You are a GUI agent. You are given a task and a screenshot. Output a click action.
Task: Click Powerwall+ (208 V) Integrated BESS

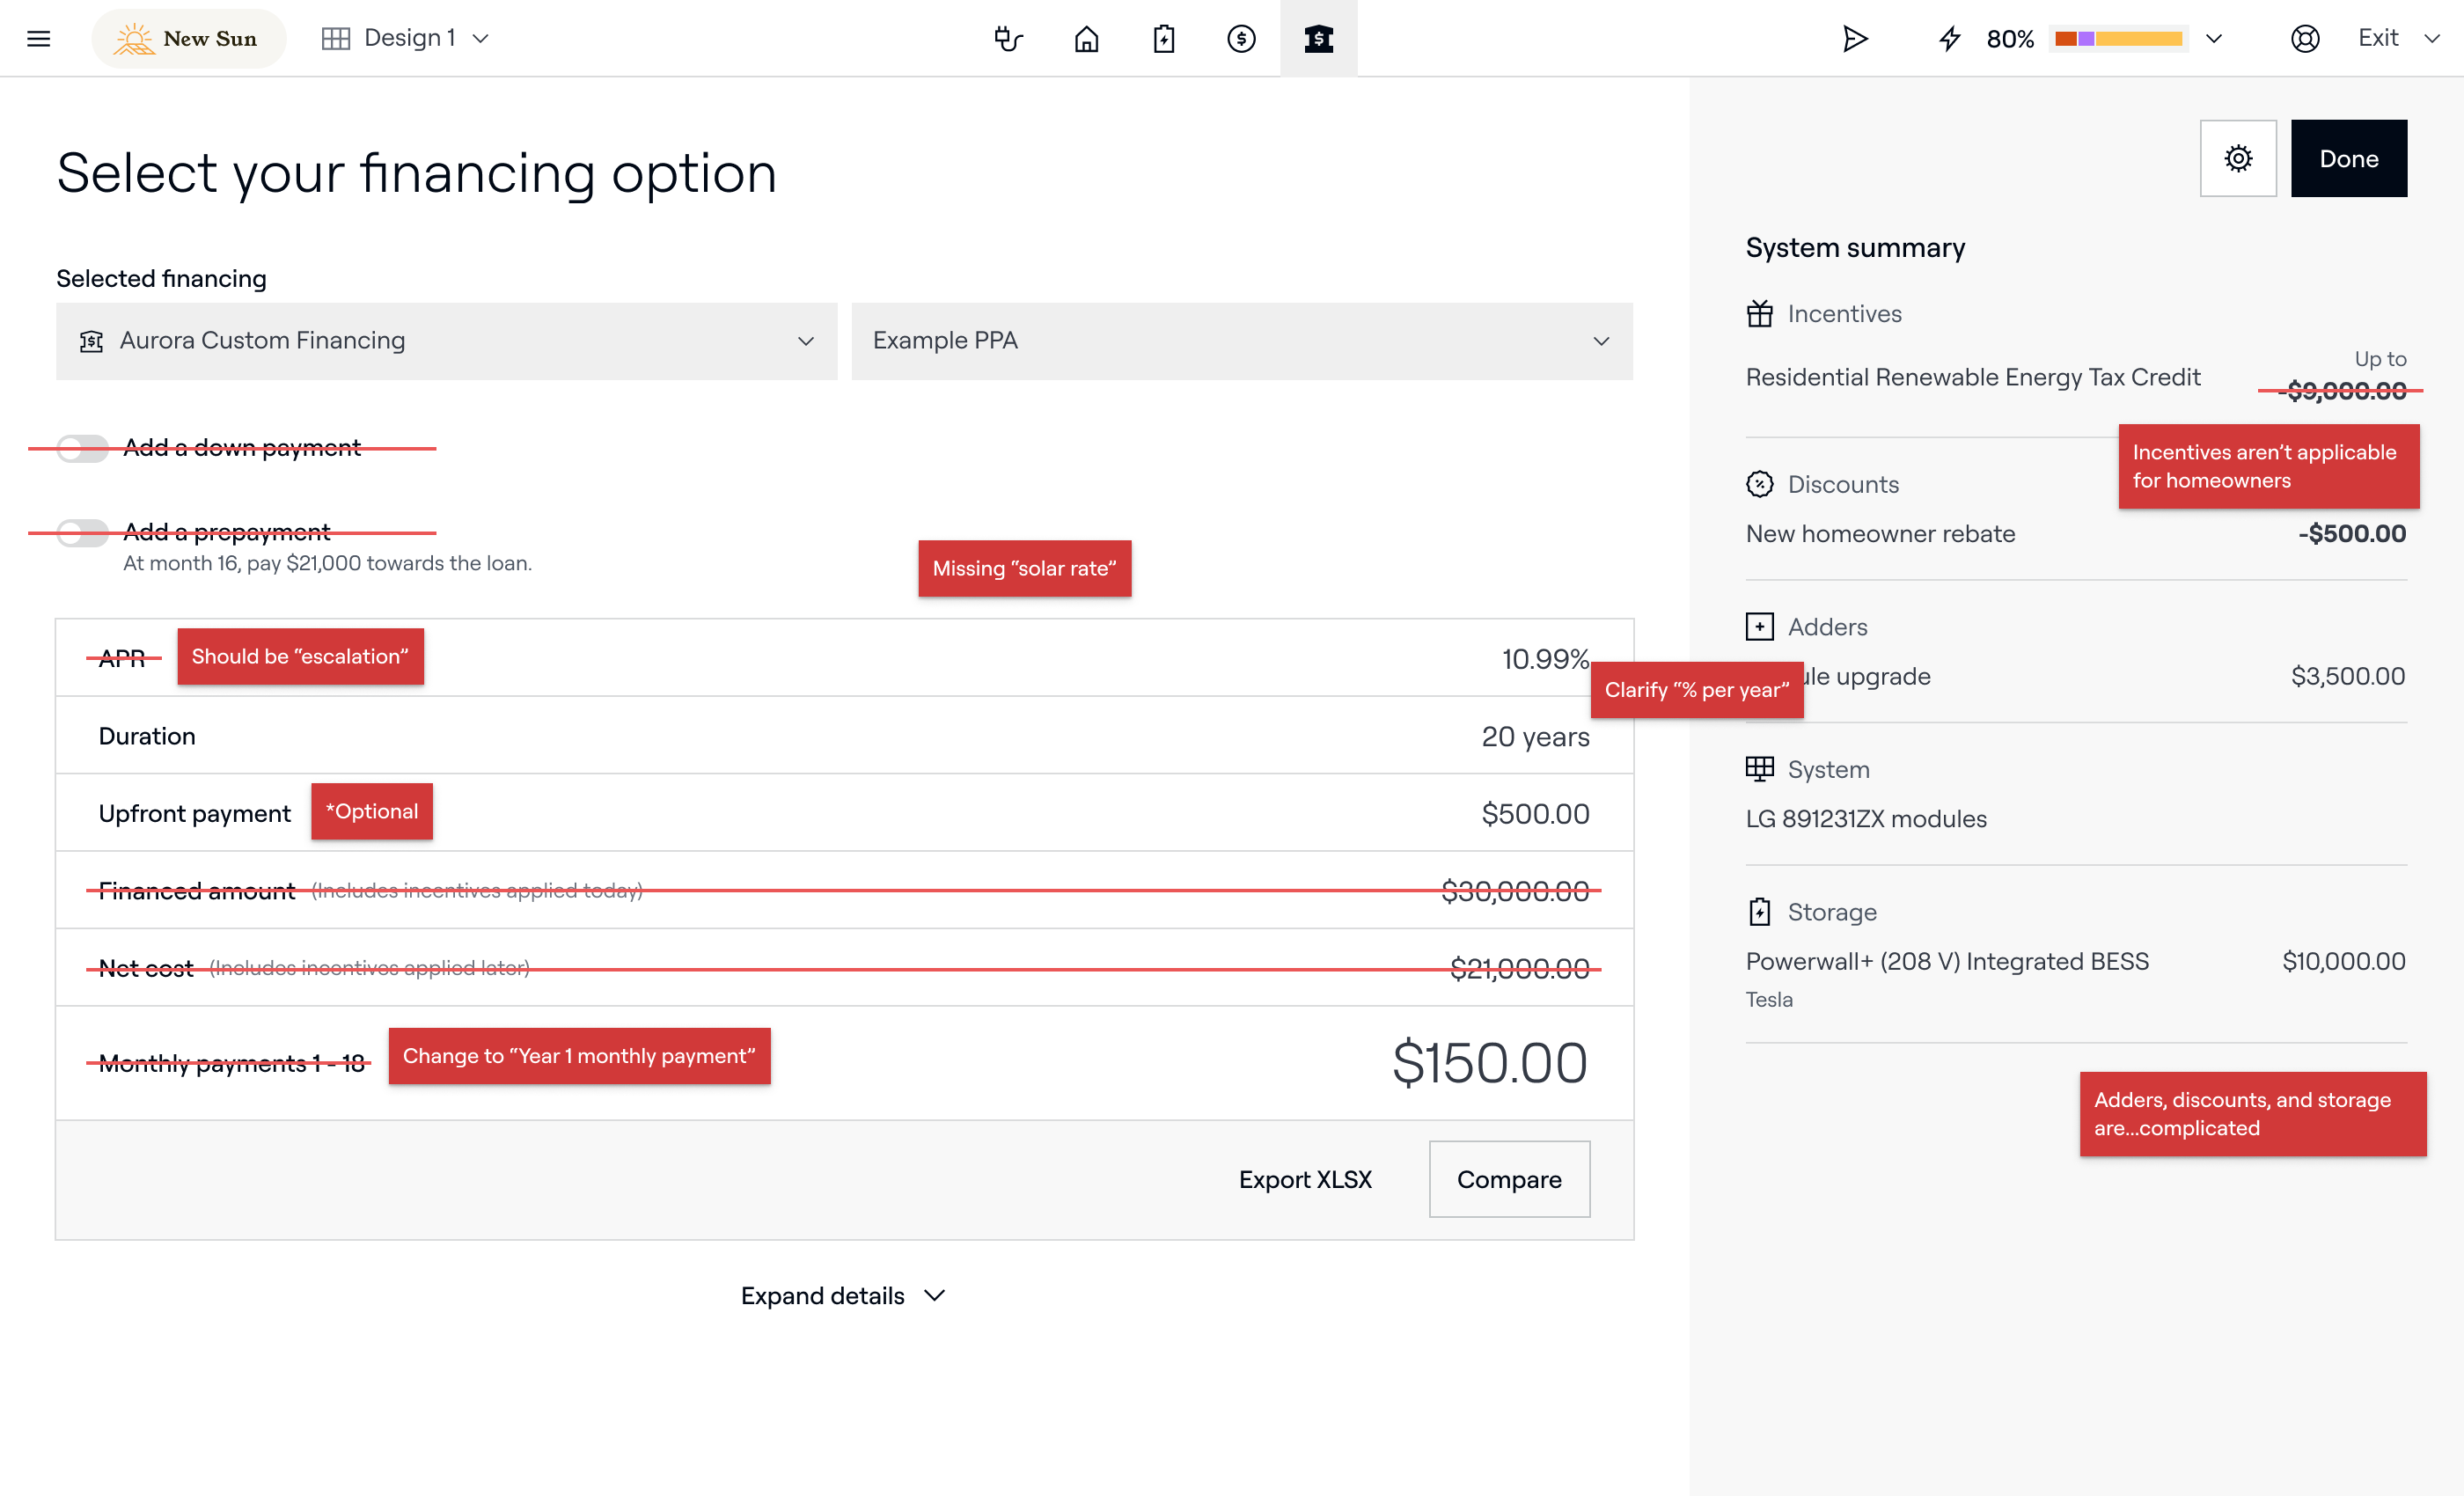[x=1946, y=961]
